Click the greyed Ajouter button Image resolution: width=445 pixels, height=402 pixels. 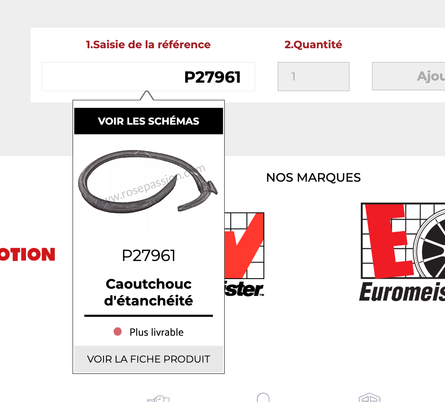409,76
